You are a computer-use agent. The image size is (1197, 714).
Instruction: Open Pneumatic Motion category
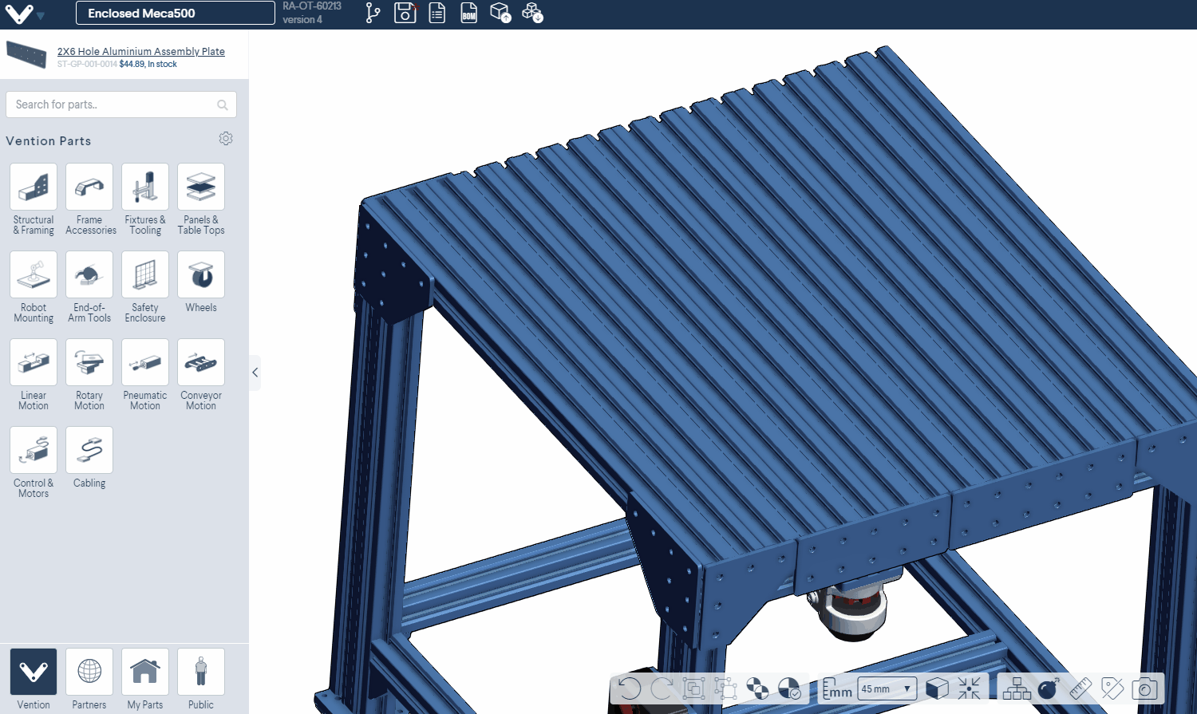145,375
